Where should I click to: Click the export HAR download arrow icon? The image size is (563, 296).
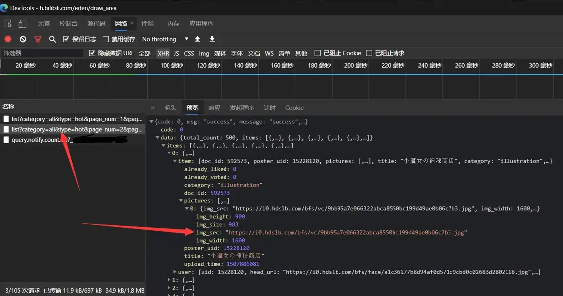click(212, 39)
